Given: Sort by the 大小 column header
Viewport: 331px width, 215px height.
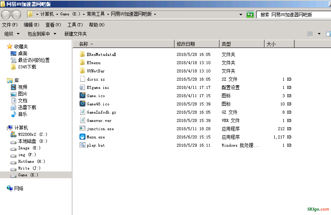Looking at the screenshot, I should pos(280,44).
